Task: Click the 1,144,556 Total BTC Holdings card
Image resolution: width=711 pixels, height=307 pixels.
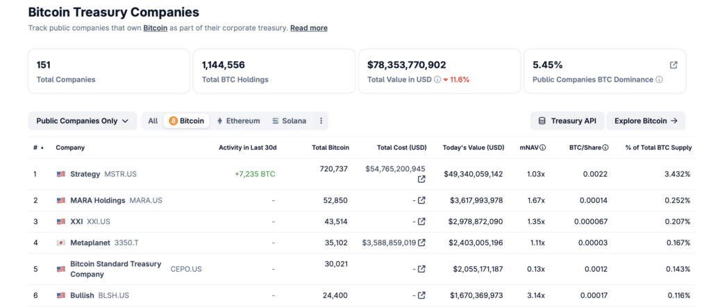Action: tap(274, 71)
